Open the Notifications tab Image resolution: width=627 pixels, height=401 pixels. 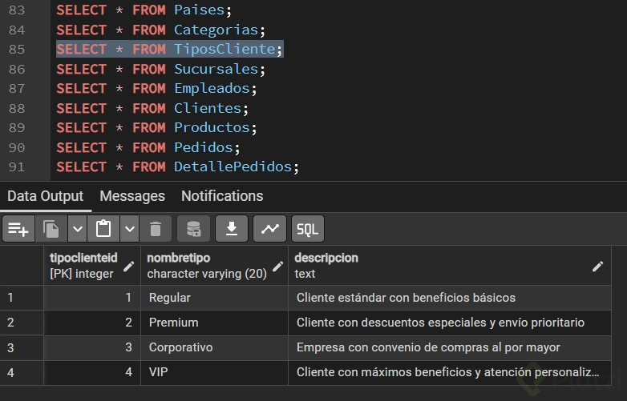tap(222, 196)
